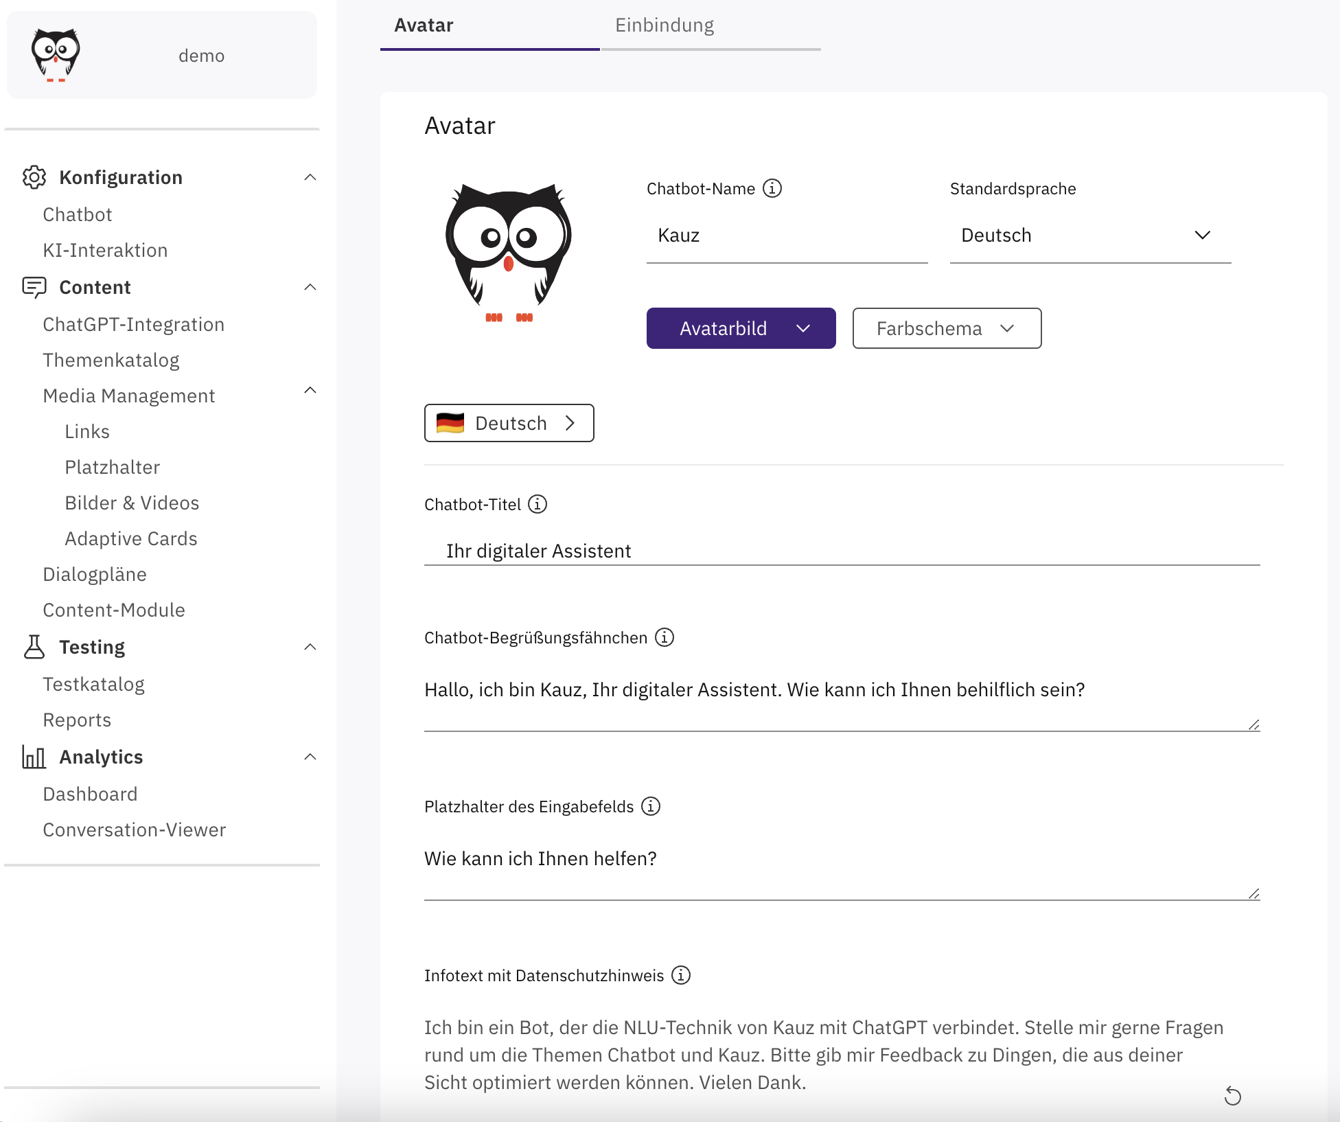Click the info icon next to Chatbot-Name

[772, 188]
